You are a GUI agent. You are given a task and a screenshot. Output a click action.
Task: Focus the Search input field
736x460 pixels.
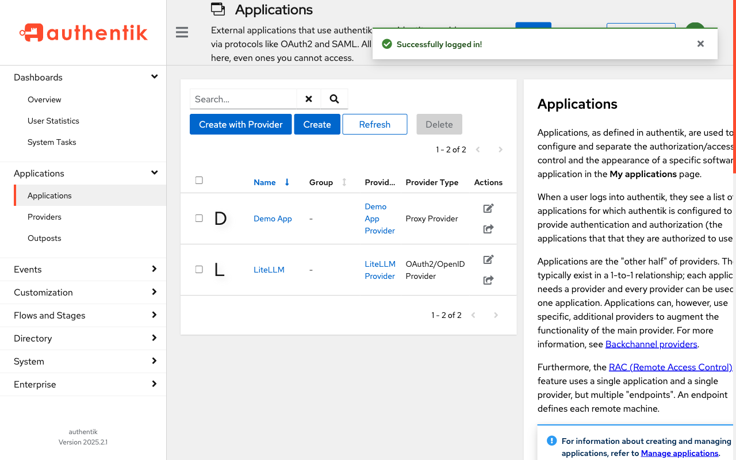click(243, 99)
